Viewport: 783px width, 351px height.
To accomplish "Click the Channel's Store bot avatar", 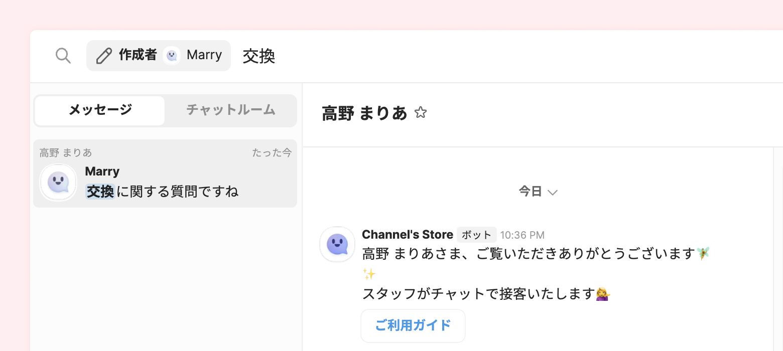I will (337, 245).
